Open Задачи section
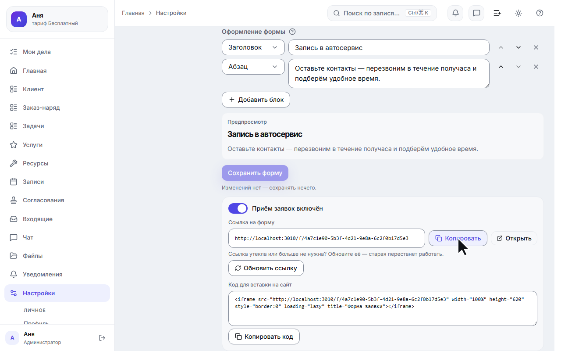Screen dimensions: 561x351 click(57, 126)
